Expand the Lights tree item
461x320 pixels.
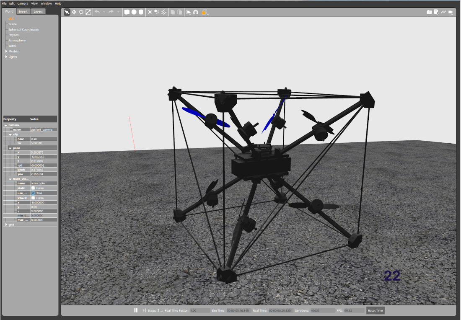(x=6, y=57)
